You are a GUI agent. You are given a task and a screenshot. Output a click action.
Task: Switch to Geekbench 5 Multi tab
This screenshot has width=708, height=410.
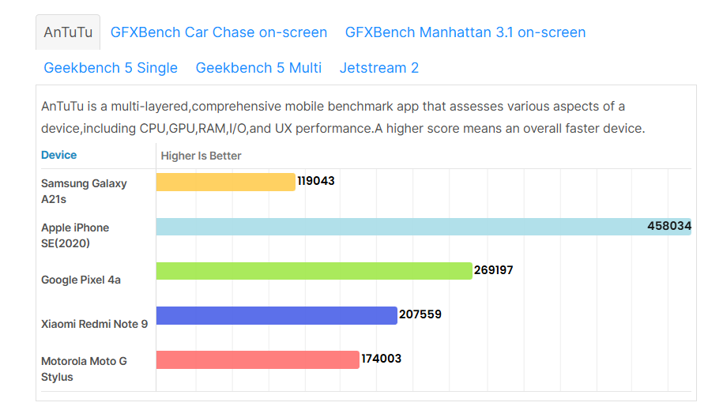coord(258,68)
